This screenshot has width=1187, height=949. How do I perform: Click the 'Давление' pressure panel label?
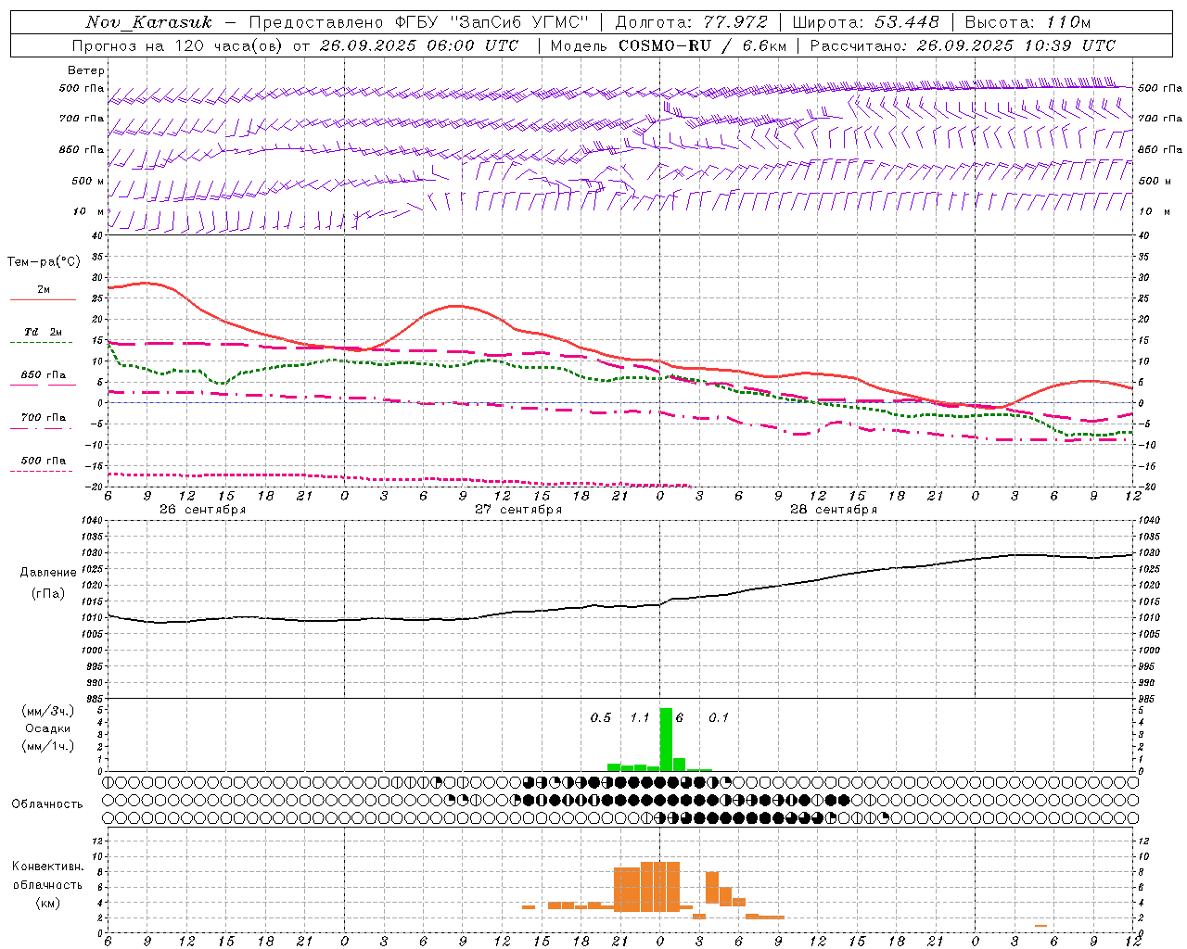48,573
